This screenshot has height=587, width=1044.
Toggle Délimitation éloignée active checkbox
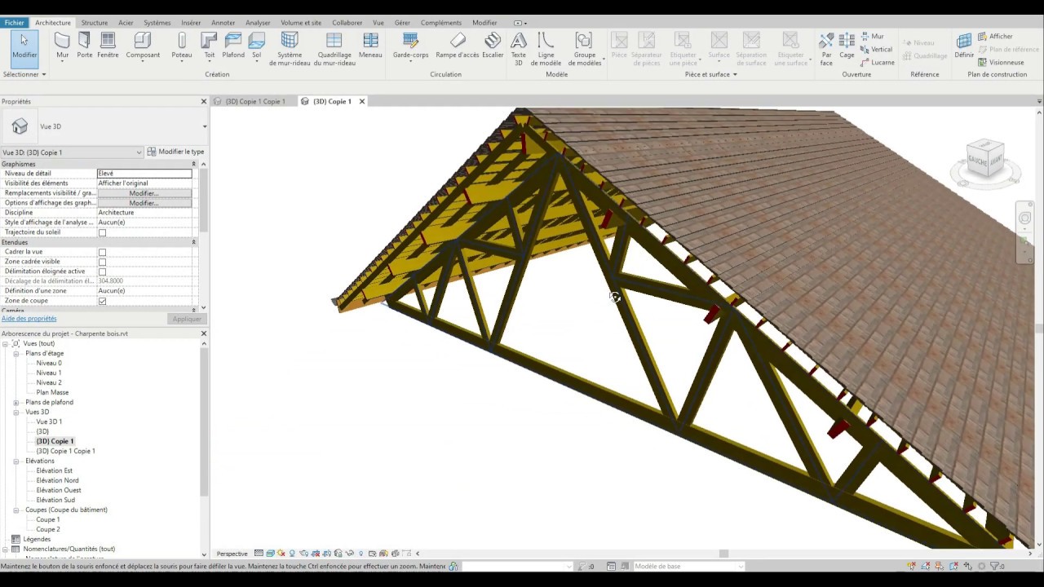pyautogui.click(x=102, y=271)
